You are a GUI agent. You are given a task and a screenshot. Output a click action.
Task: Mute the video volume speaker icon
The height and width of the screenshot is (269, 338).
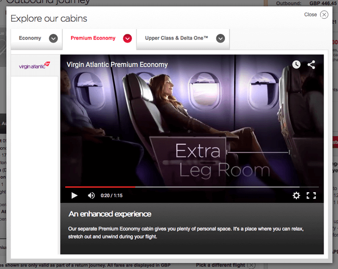tap(91, 195)
